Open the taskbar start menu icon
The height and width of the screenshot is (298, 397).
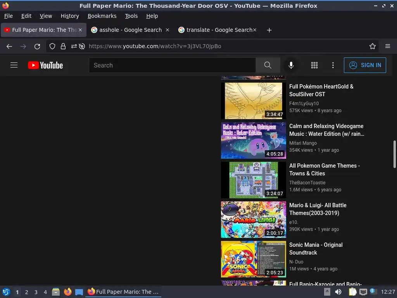pos(6,292)
